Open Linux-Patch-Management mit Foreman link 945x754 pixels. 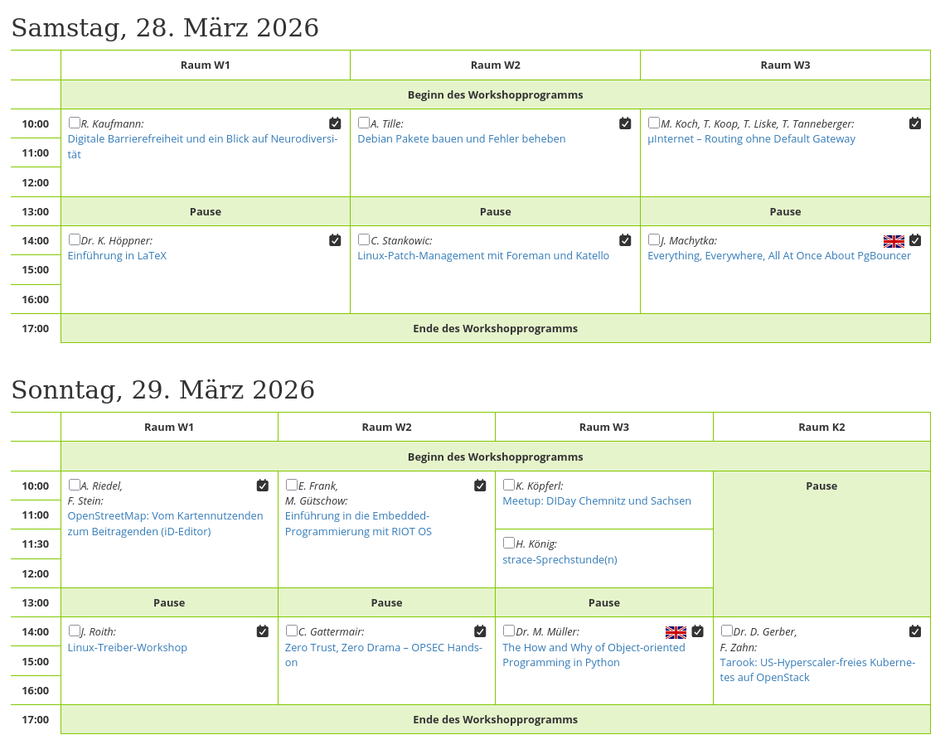pos(483,256)
